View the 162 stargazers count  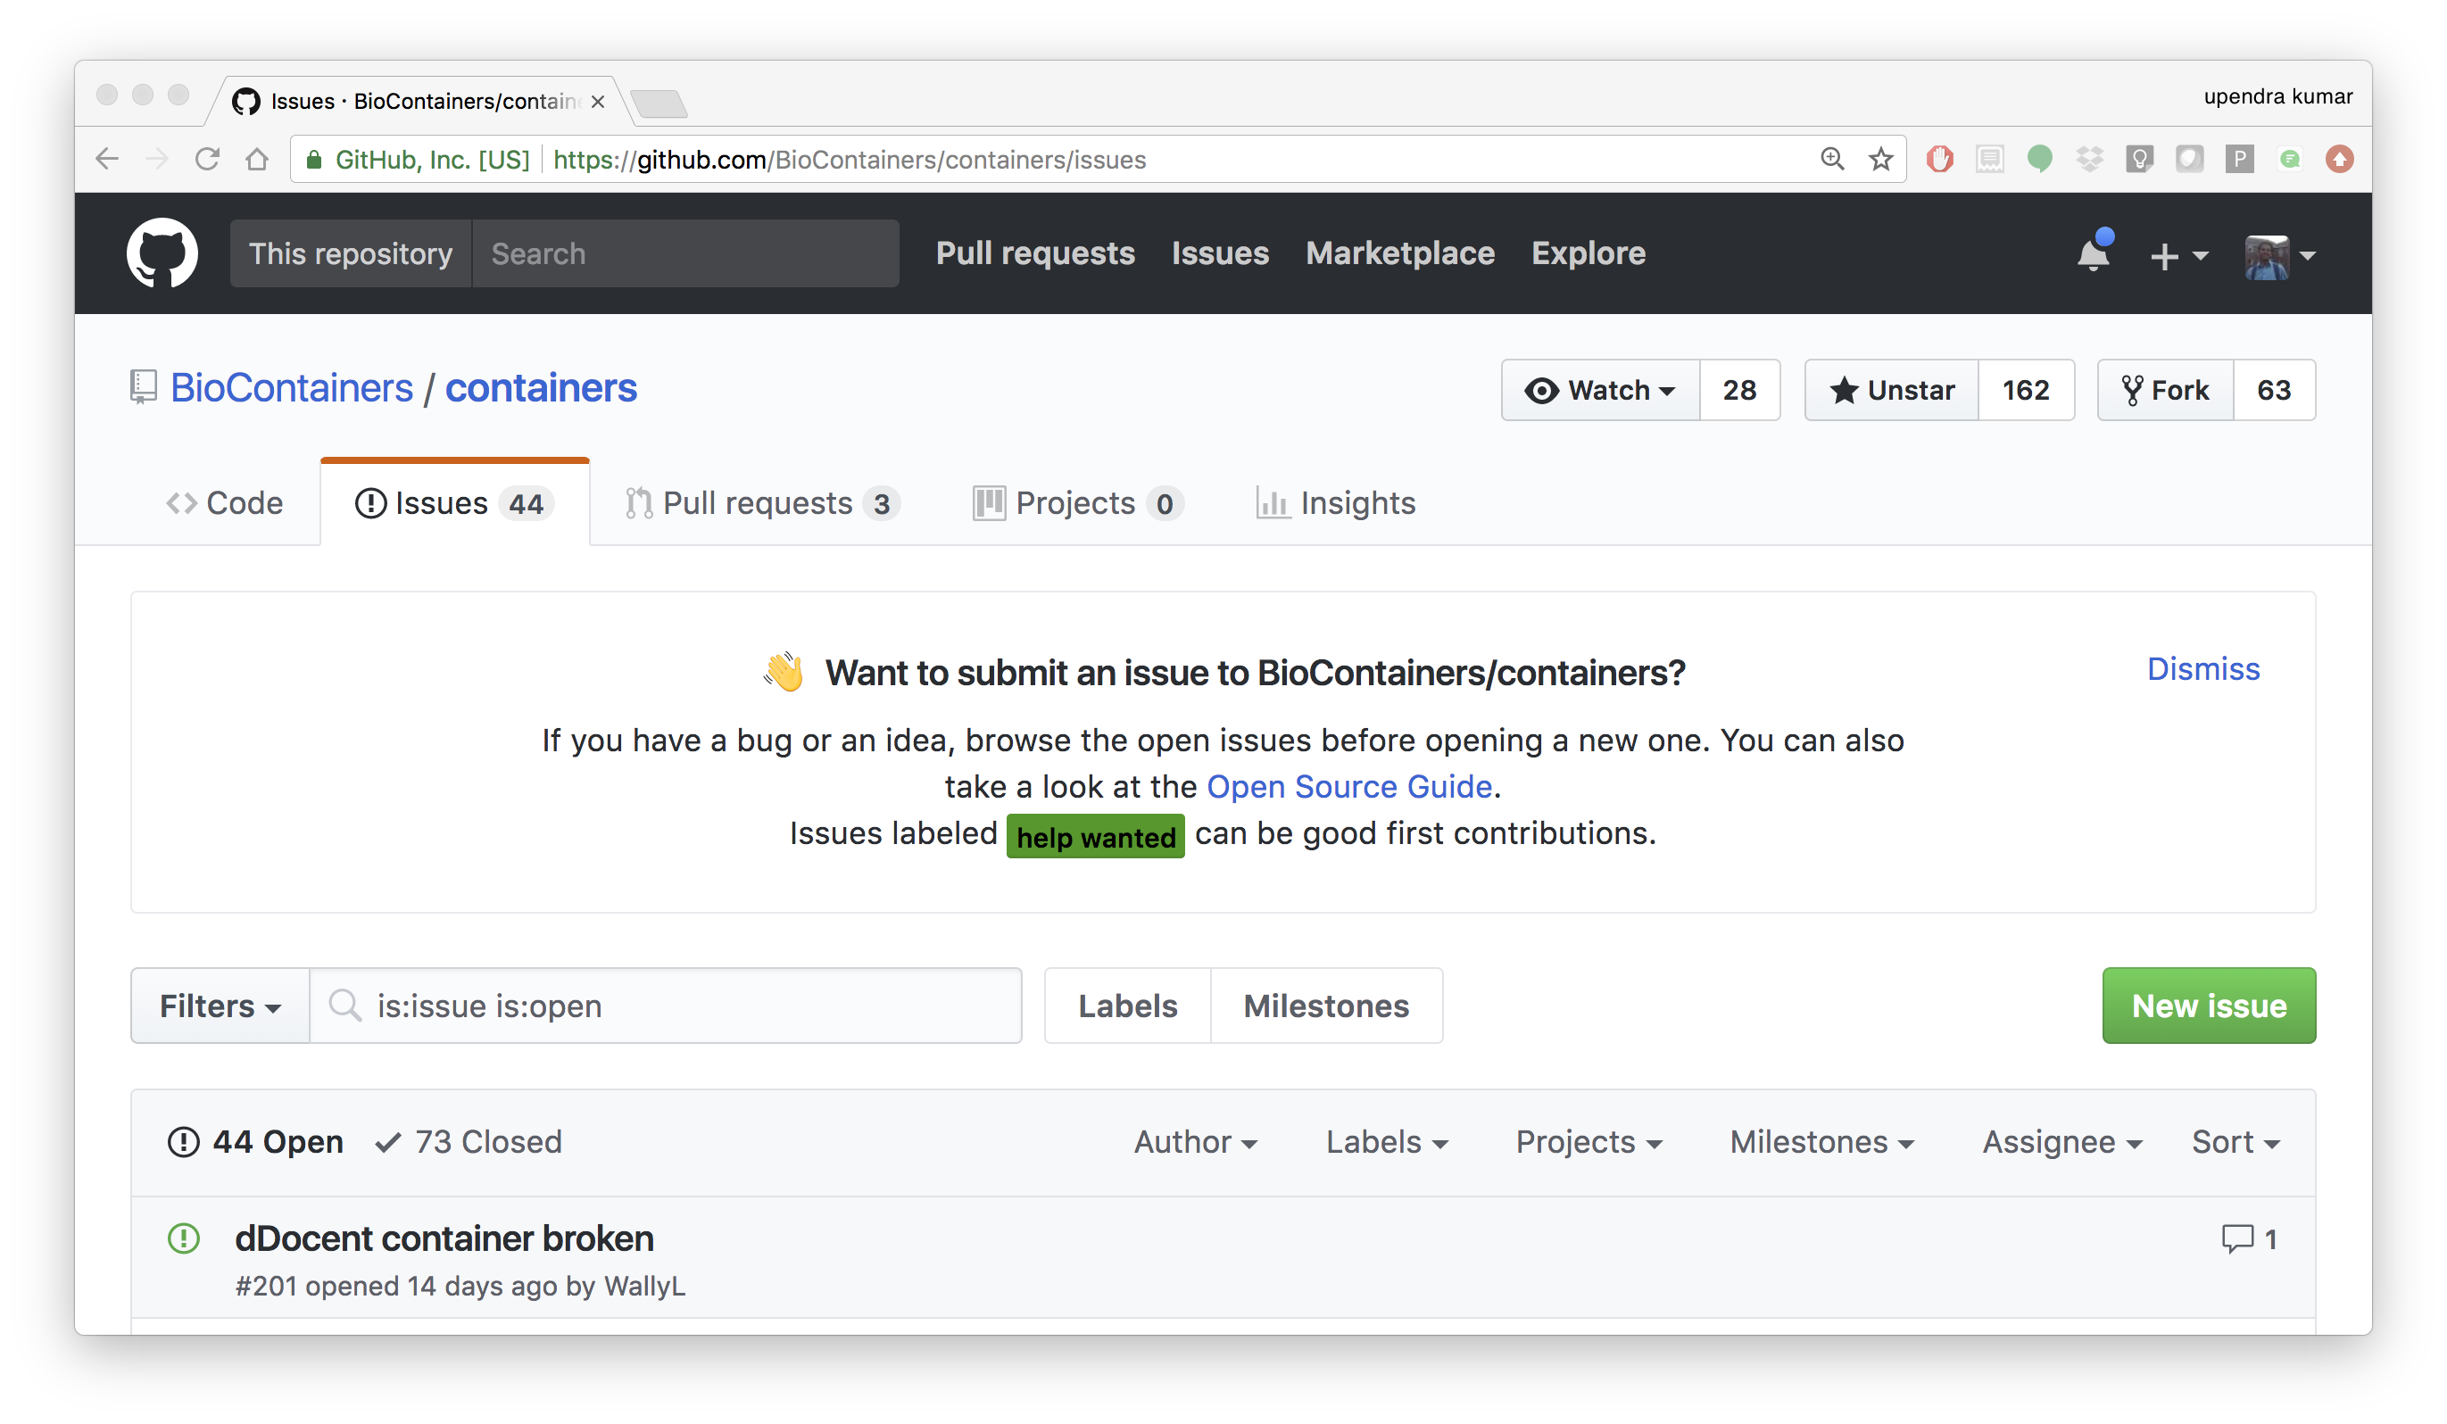2026,390
